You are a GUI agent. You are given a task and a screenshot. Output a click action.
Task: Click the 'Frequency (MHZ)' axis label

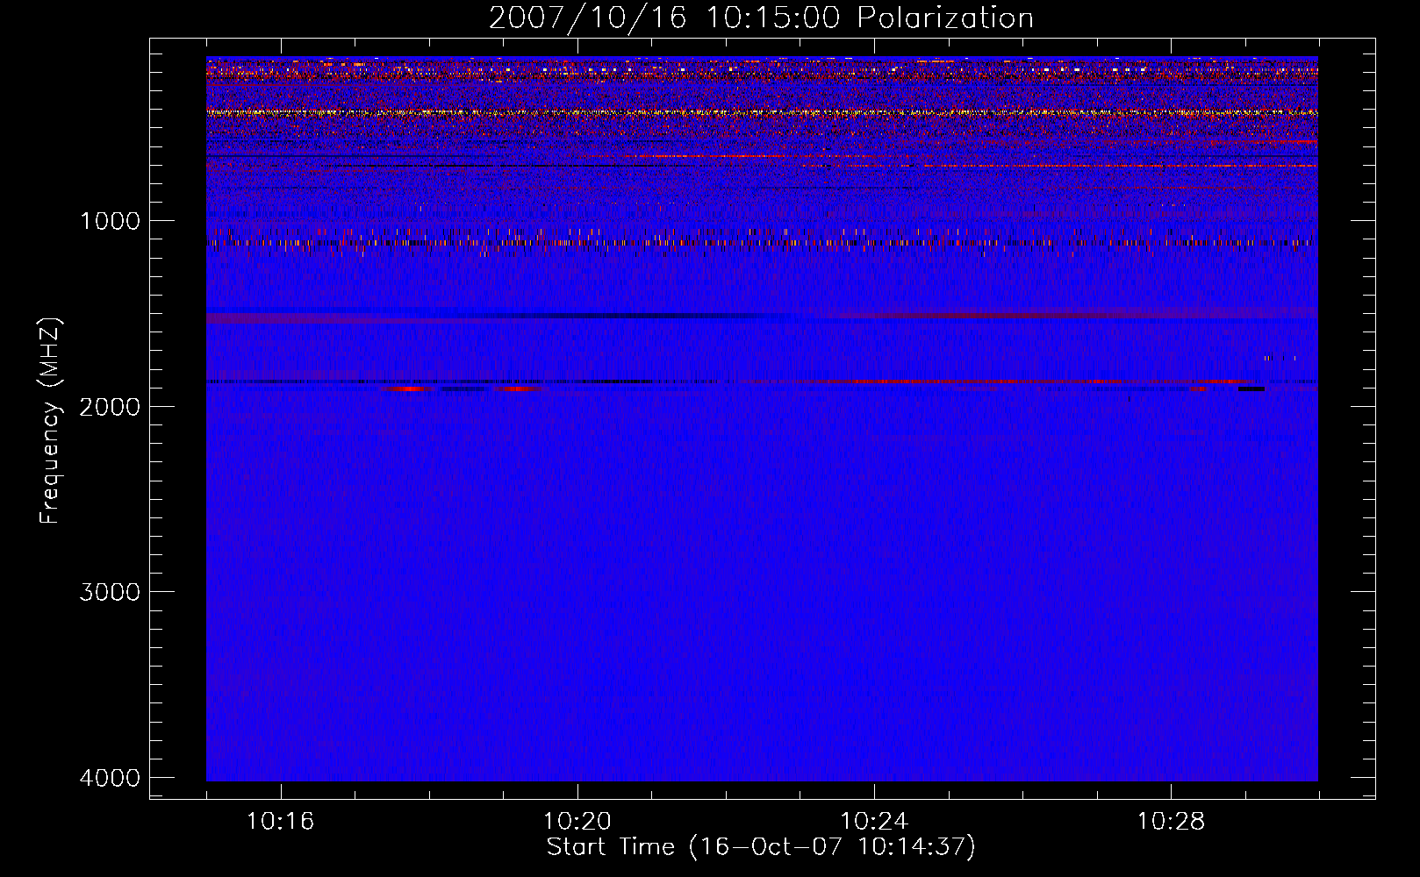50,421
